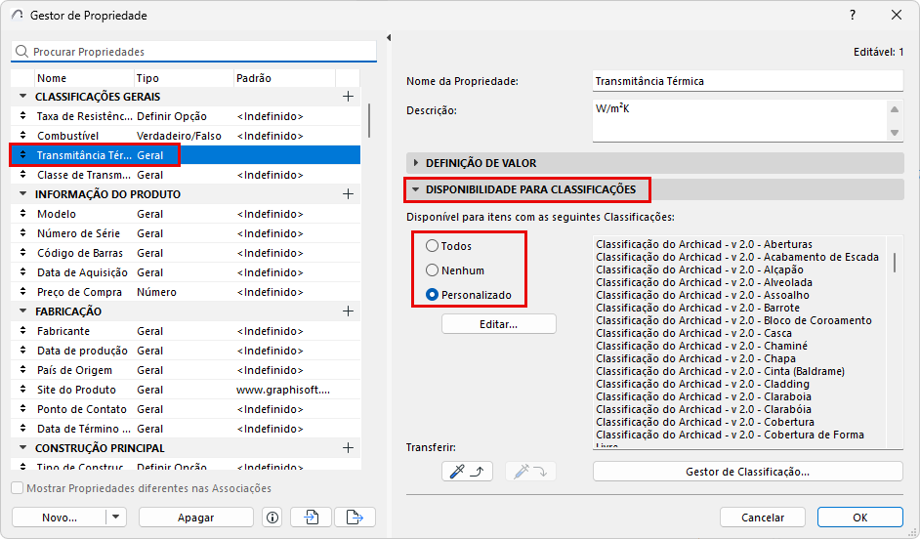Select the Número de Série property row
Screen dimensions: 920x539
(x=186, y=233)
